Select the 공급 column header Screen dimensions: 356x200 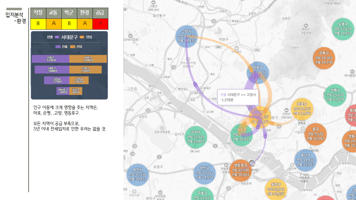pyautogui.click(x=100, y=13)
